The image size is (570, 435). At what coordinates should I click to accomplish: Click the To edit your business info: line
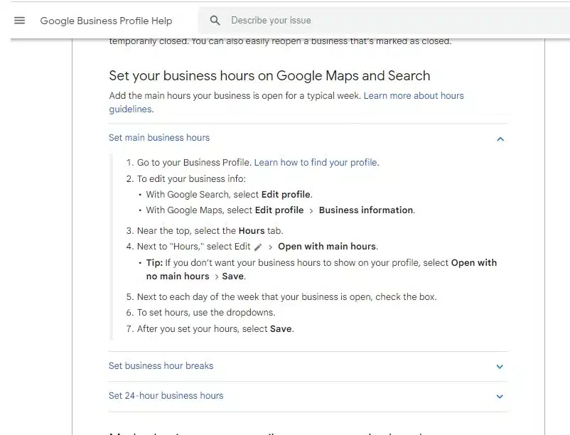click(191, 179)
